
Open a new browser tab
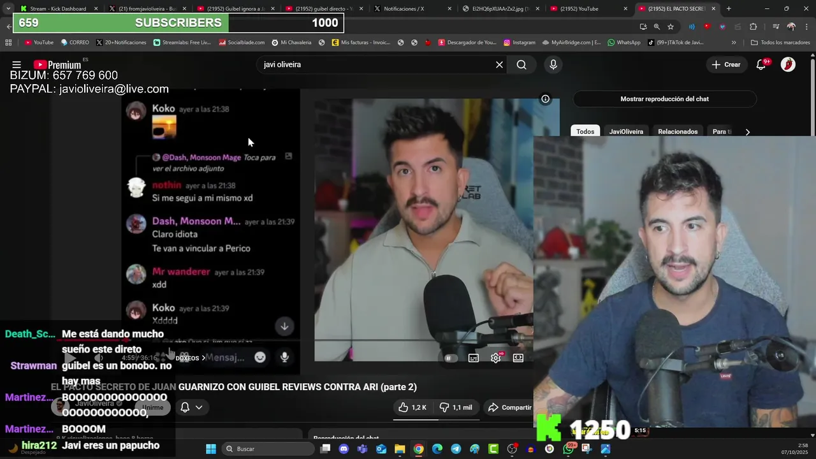[x=729, y=9]
